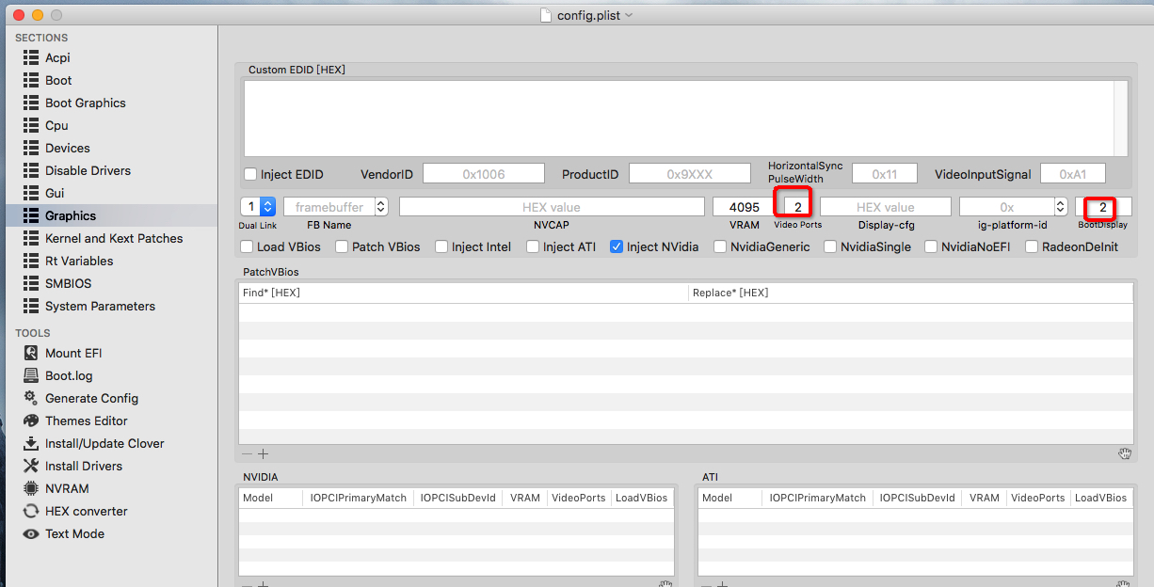
Task: Tick the NvidiaNoEFI checkbox
Action: pyautogui.click(x=931, y=246)
